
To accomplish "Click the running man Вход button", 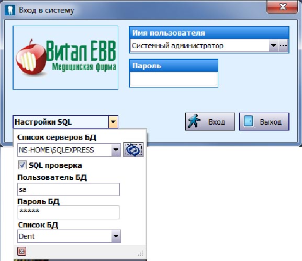I will 210,122.
